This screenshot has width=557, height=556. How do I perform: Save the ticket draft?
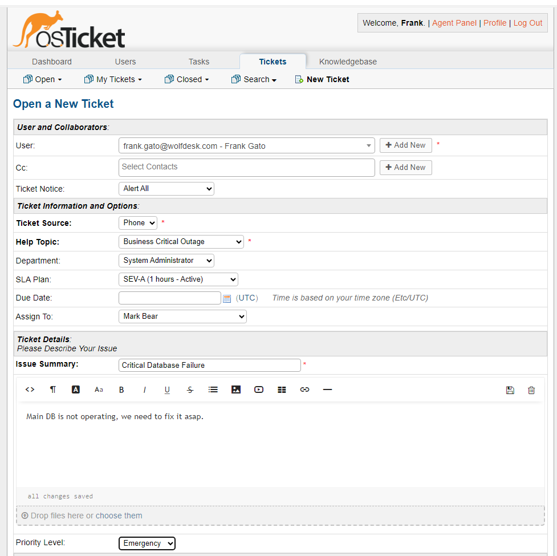tap(510, 389)
